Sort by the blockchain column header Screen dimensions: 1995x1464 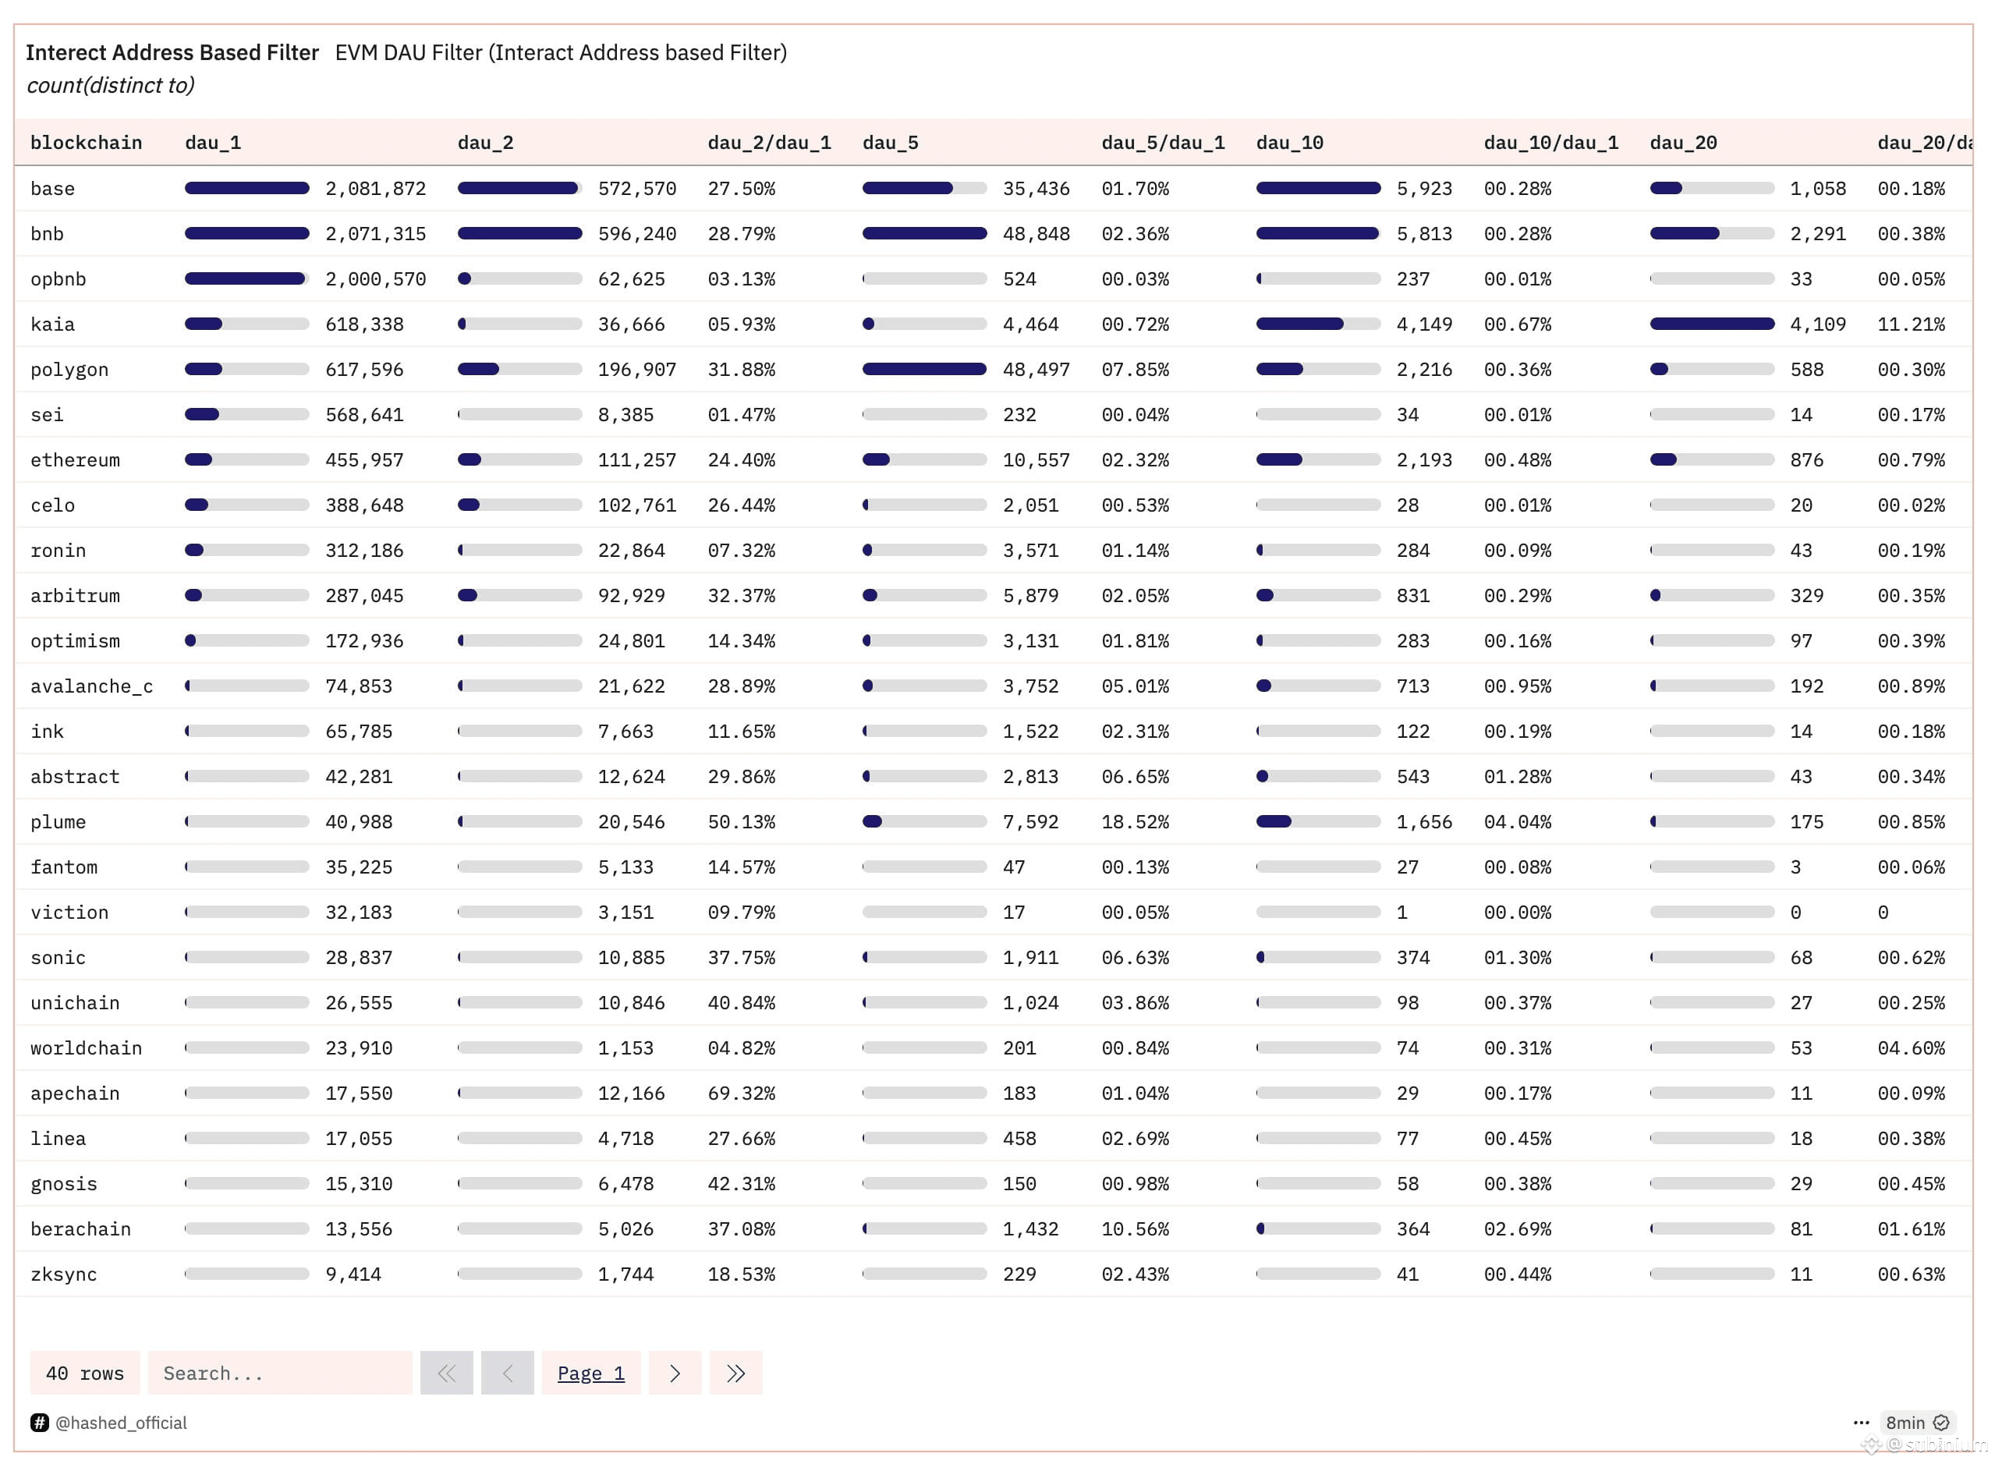pos(86,143)
